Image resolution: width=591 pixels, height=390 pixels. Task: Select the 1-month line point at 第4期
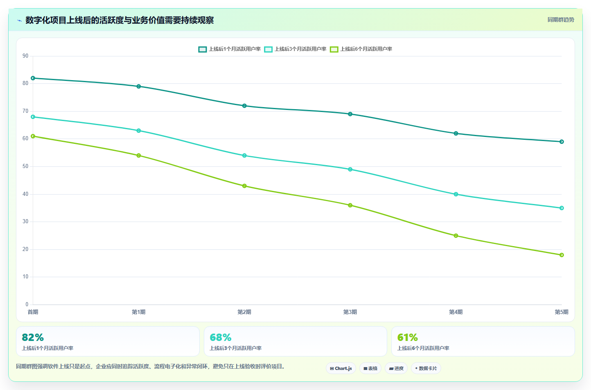[x=456, y=133]
